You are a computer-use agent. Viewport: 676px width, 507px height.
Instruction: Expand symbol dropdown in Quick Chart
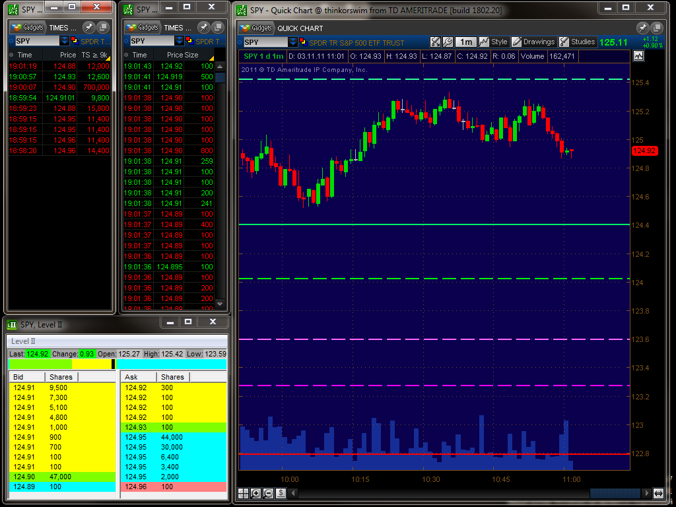tap(292, 42)
